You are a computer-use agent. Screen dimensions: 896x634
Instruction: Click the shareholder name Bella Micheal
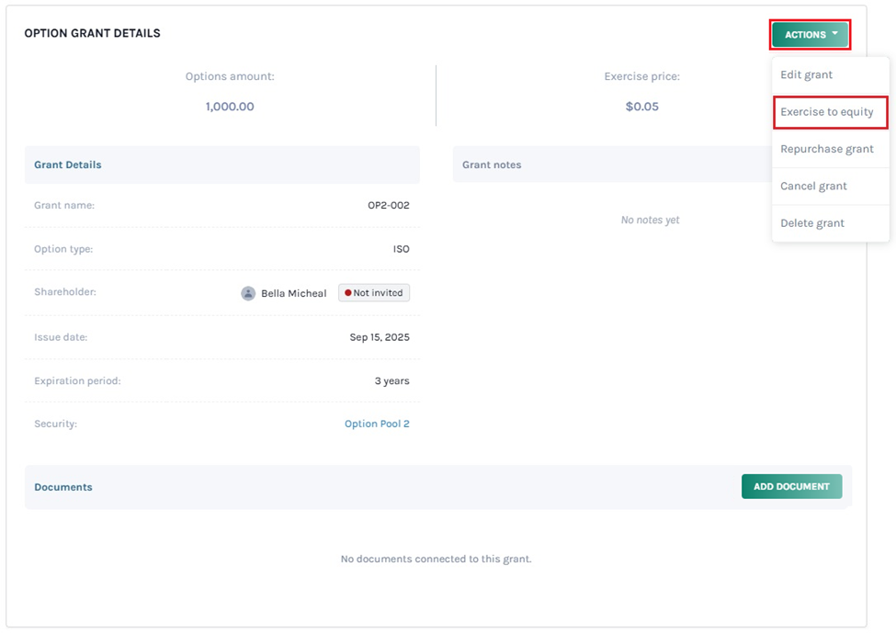293,293
